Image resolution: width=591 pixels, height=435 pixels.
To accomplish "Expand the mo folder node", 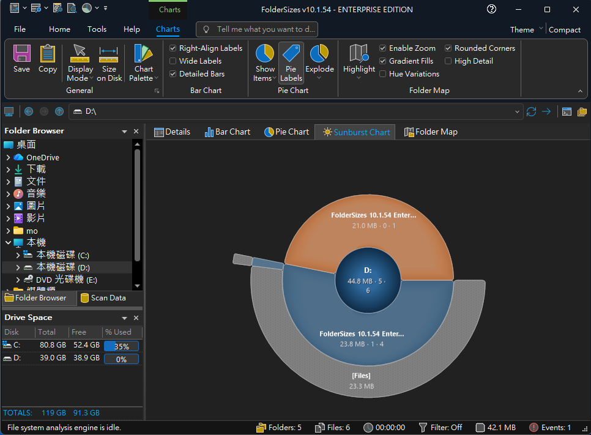I will [x=8, y=231].
